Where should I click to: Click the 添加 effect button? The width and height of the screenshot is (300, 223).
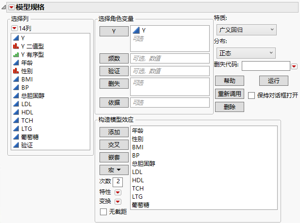tap(114, 132)
